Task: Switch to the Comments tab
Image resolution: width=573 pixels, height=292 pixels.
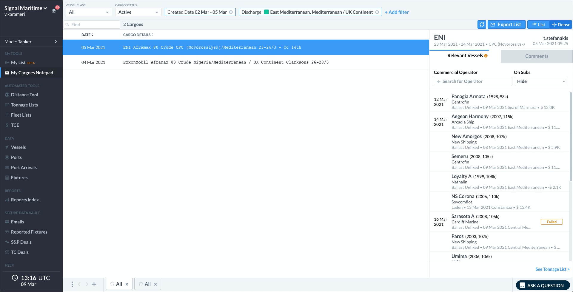Action: tap(537, 56)
